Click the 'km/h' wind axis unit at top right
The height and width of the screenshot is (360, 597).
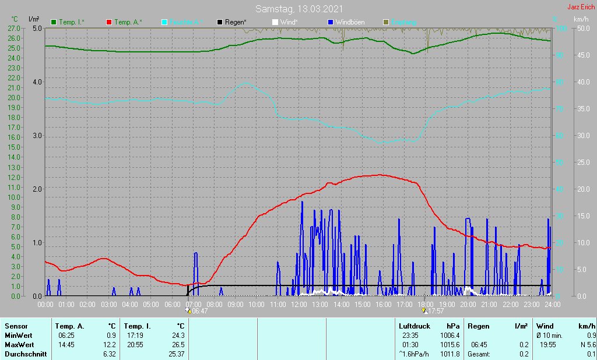[x=581, y=19]
